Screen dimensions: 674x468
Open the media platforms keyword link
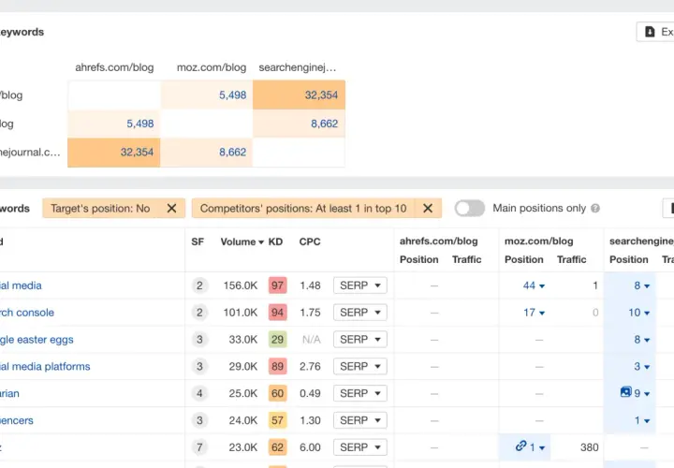tap(45, 367)
